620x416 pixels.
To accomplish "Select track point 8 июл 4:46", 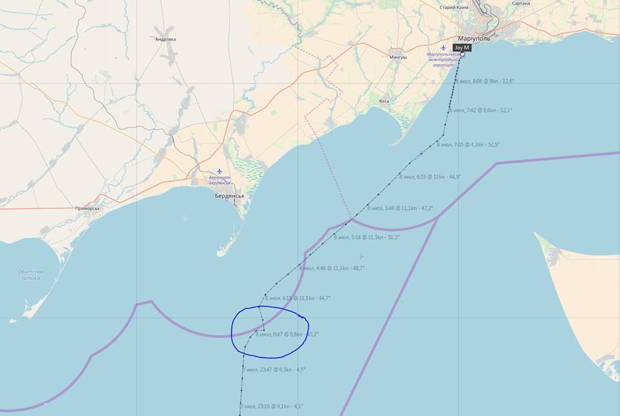I will 300,264.
